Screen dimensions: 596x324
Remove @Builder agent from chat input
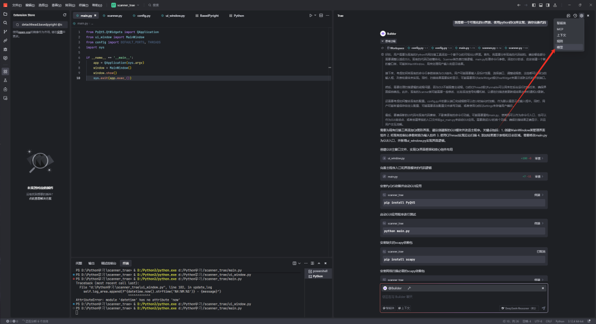pos(543,289)
